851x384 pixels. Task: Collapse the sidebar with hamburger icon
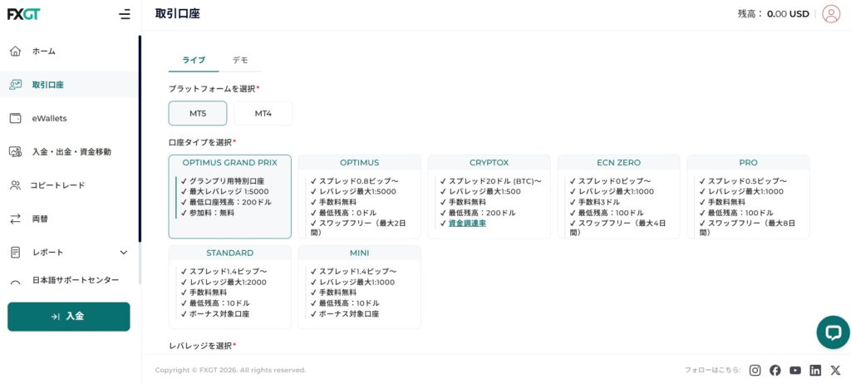tap(125, 14)
